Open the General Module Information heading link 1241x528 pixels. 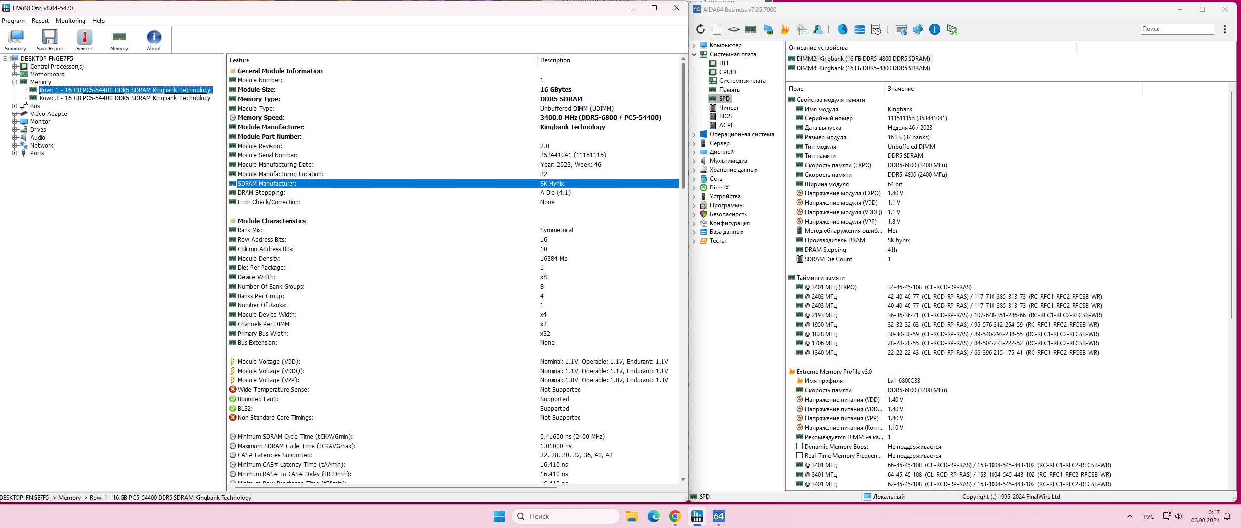pyautogui.click(x=280, y=71)
